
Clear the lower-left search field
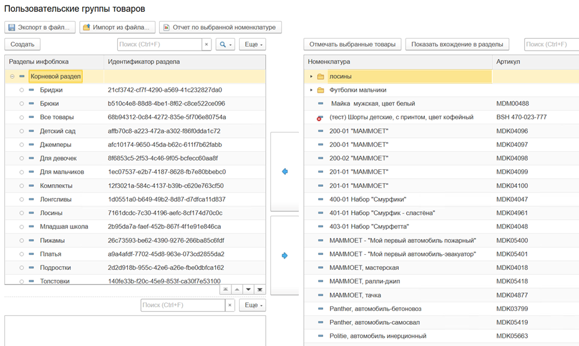tap(230, 305)
